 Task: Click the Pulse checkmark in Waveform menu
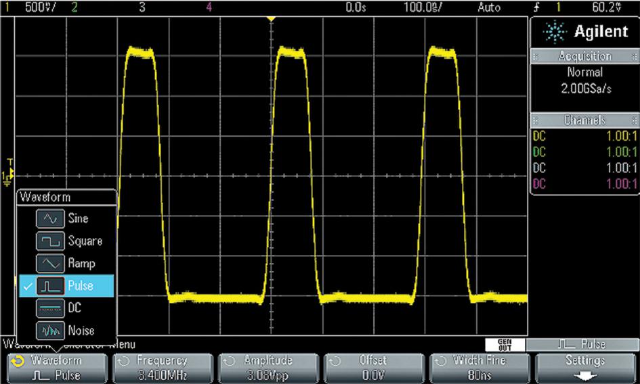tap(28, 287)
